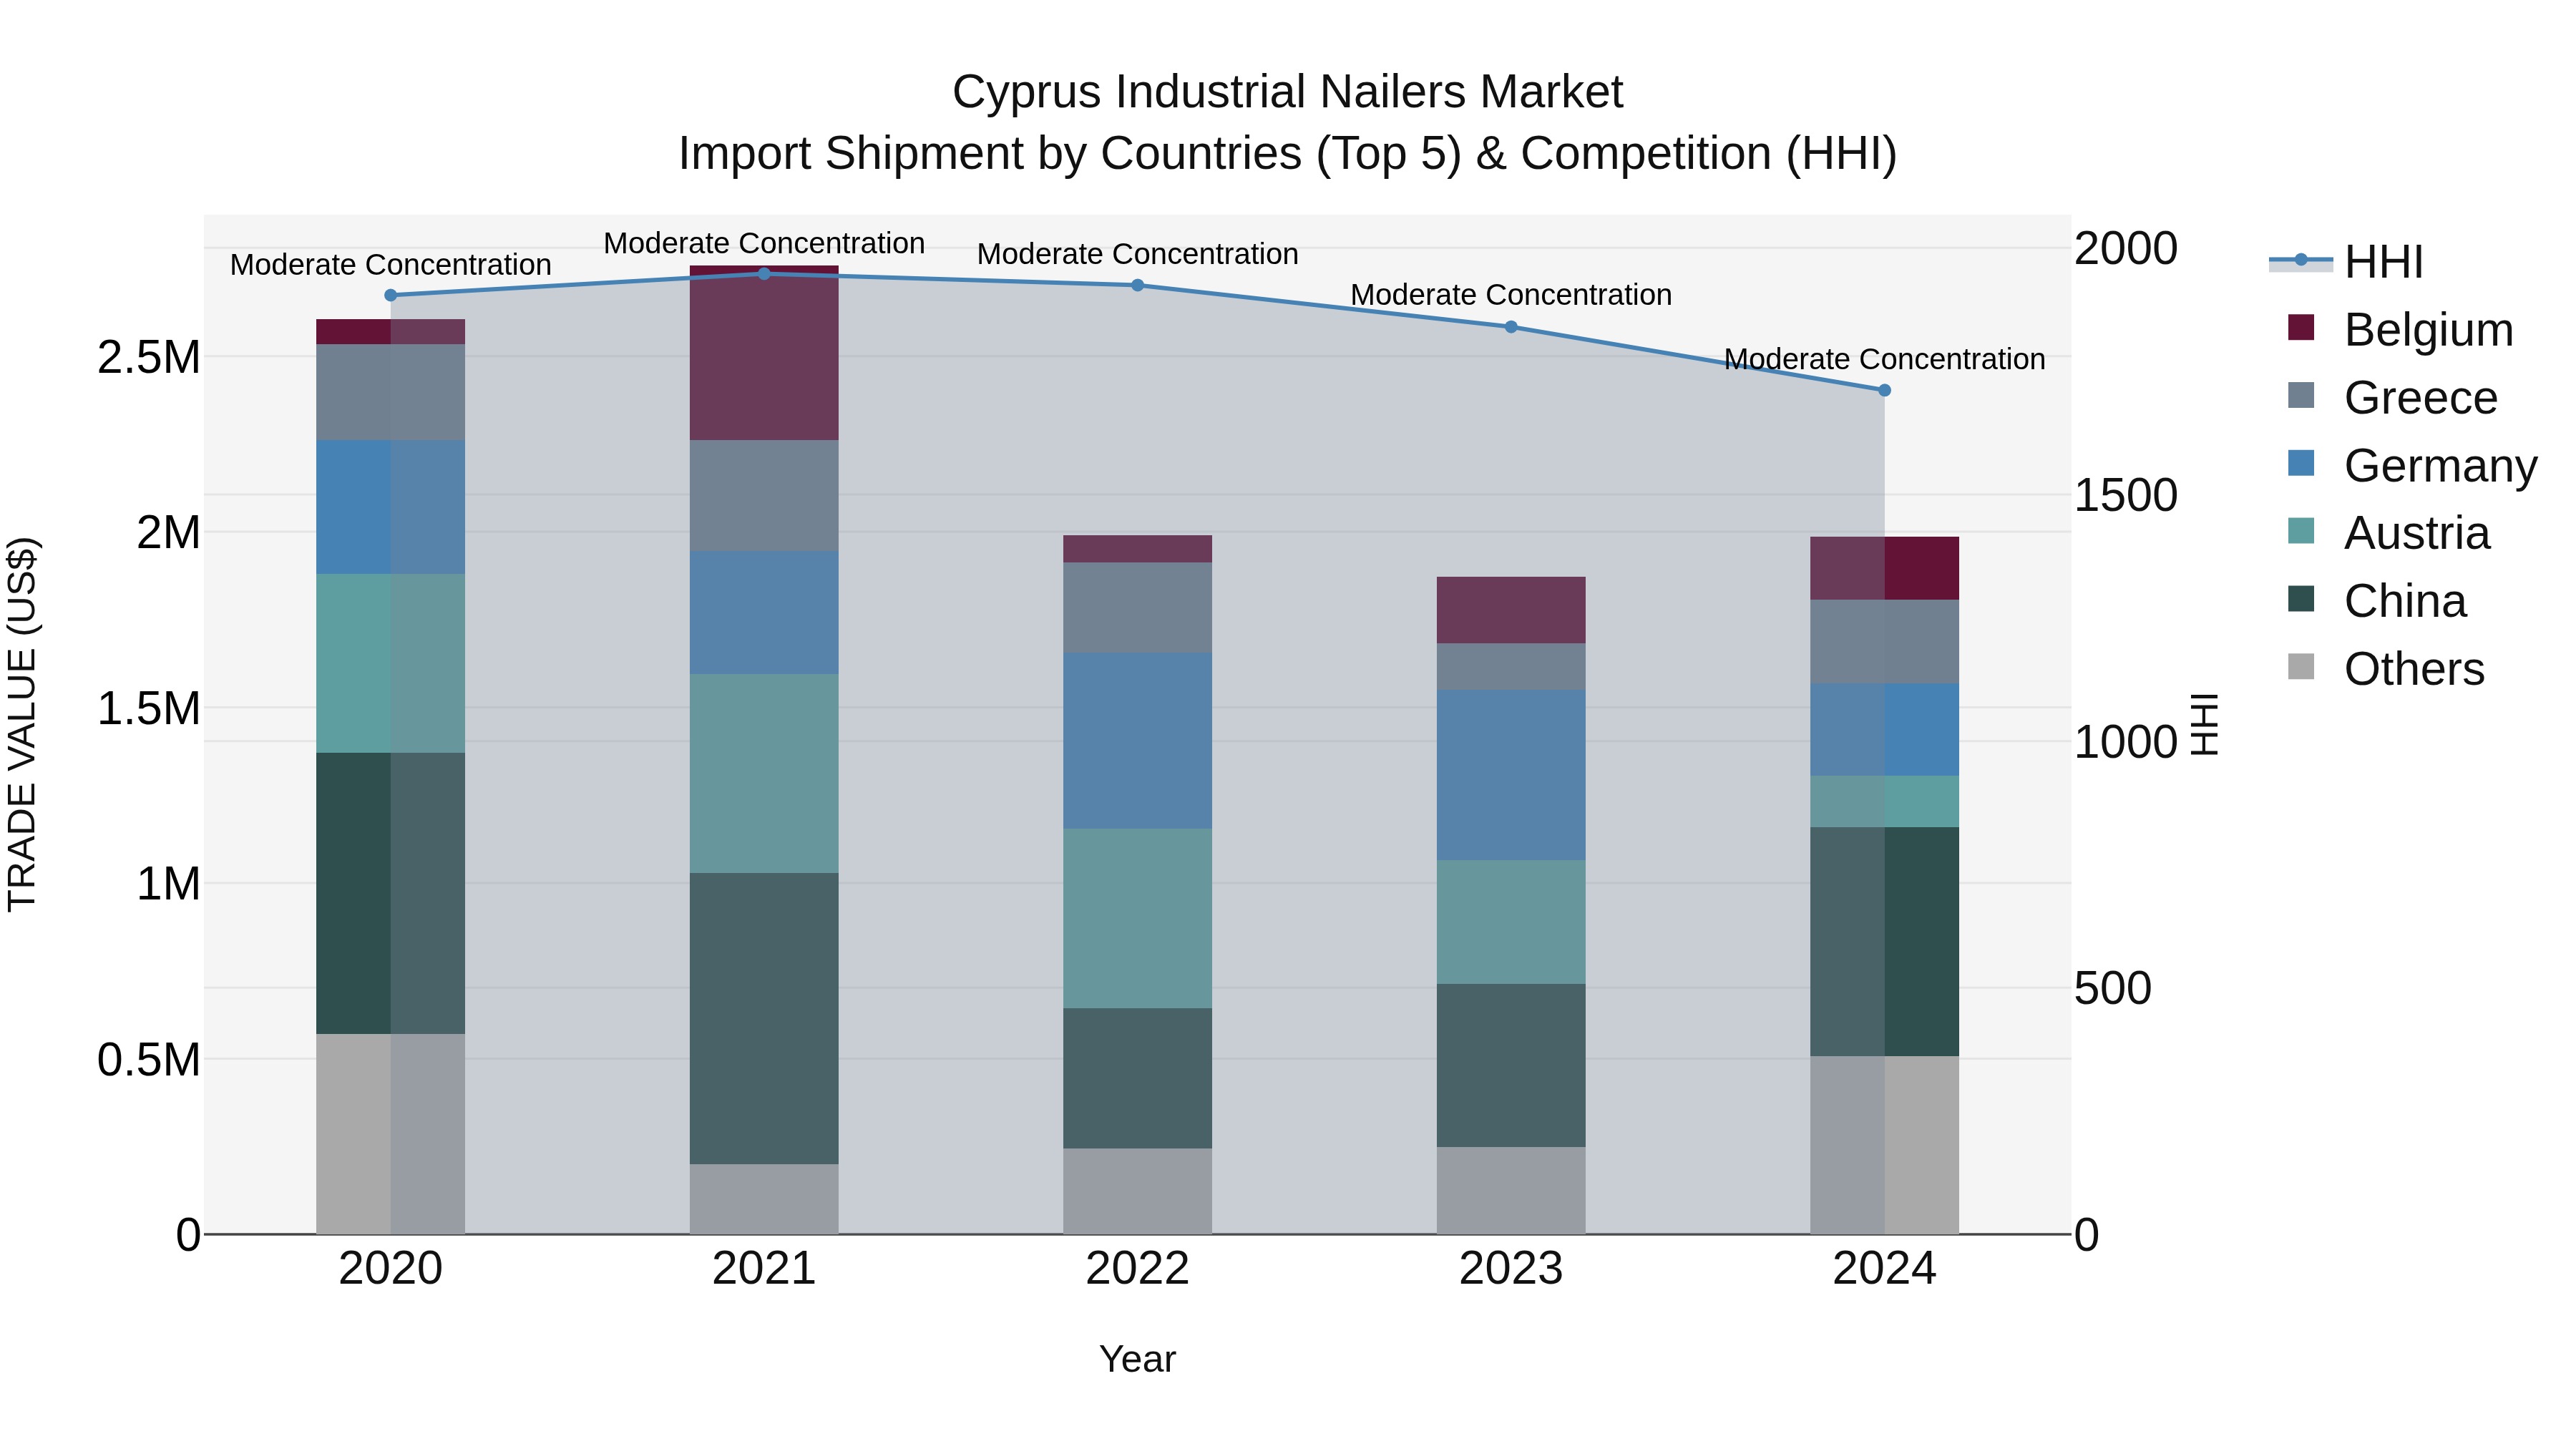Select the 2023 HHI data point

[1511, 327]
